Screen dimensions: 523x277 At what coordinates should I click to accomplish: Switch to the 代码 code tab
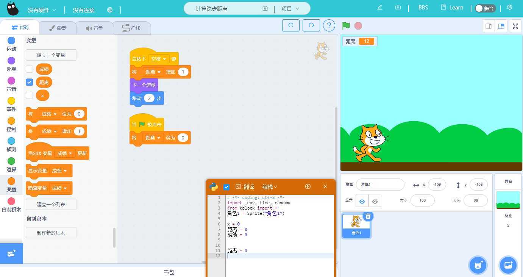tap(20, 27)
